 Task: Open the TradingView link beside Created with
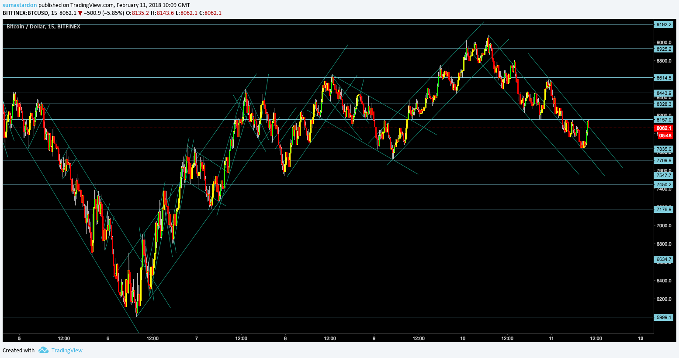[x=67, y=350]
